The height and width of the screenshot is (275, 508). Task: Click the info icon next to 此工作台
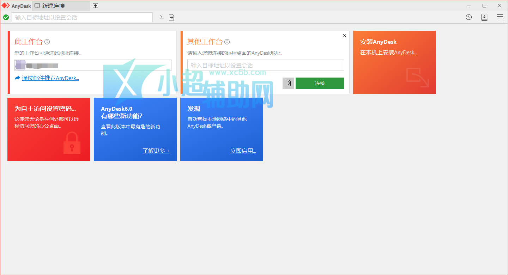(47, 42)
